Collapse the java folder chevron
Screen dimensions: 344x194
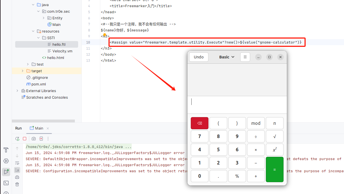point(33,5)
